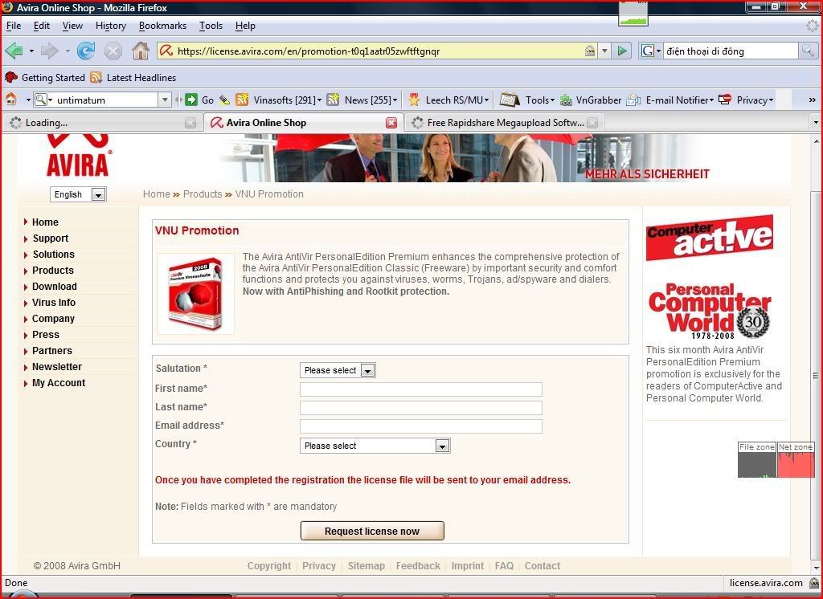Click the padlock icon inside the address bar

tap(590, 51)
